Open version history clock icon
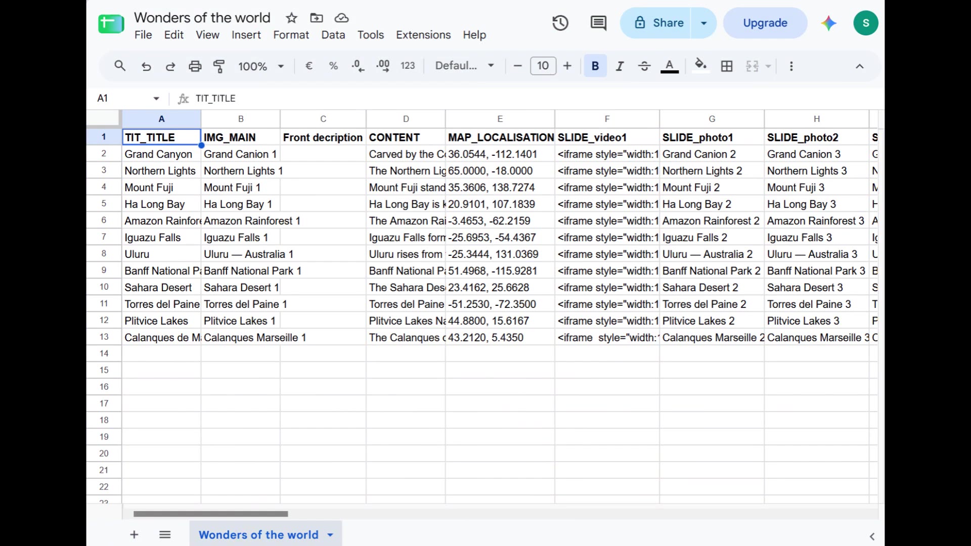Viewport: 971px width, 546px height. [560, 23]
